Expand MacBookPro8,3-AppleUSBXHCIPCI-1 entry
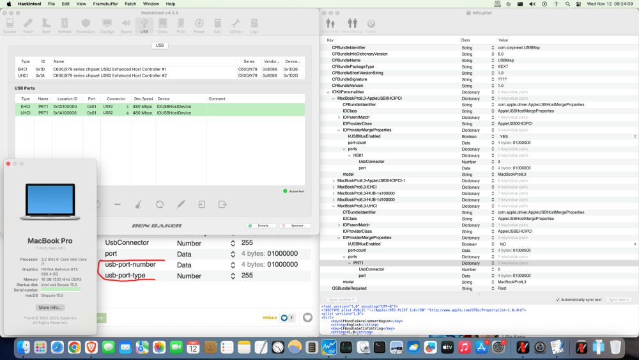639x360 pixels. 334,180
